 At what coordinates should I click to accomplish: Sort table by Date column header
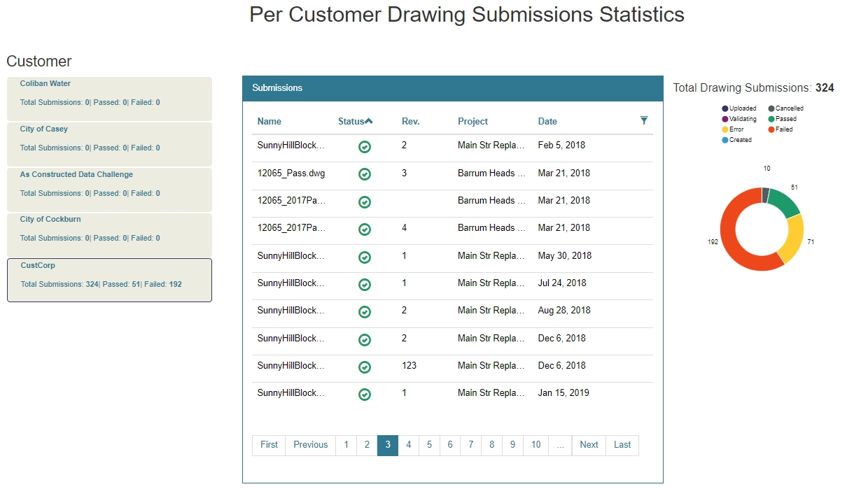click(x=547, y=121)
